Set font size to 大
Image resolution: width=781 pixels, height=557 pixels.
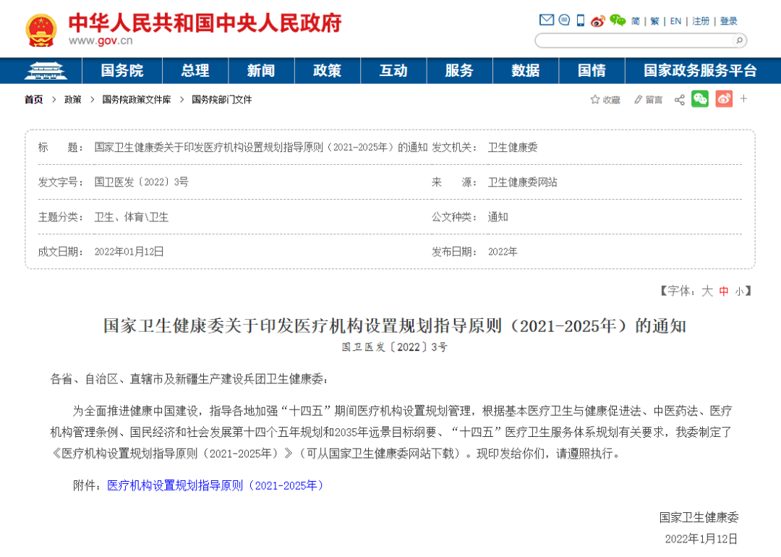707,291
